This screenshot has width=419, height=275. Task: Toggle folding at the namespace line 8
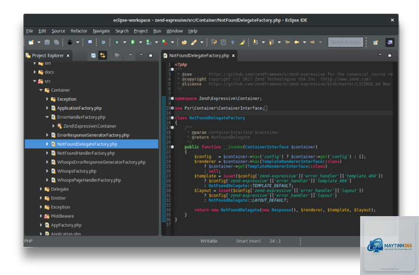(172, 98)
